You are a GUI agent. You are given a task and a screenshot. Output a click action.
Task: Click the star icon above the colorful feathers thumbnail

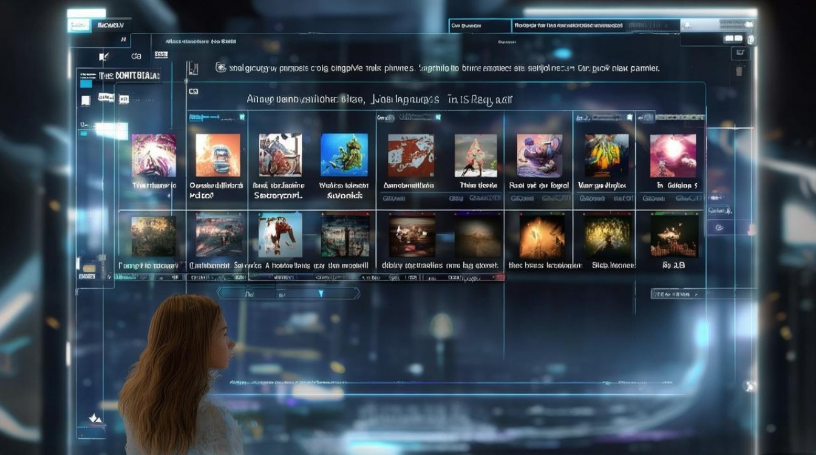coord(630,116)
